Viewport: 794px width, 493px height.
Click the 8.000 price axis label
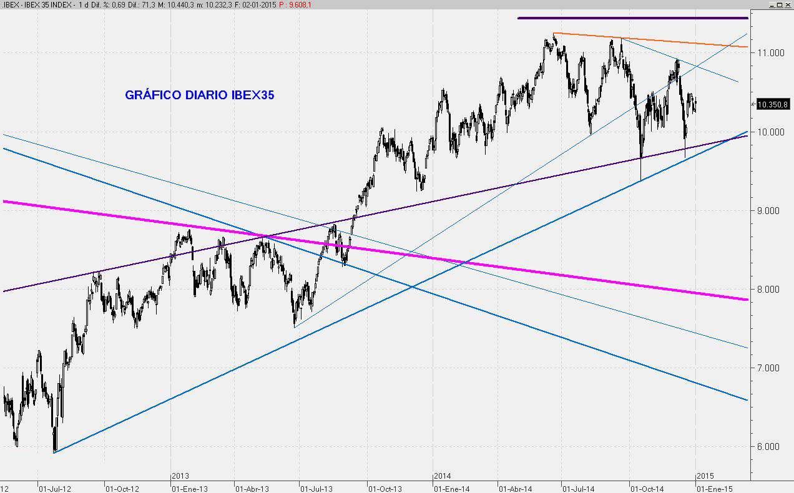point(770,289)
